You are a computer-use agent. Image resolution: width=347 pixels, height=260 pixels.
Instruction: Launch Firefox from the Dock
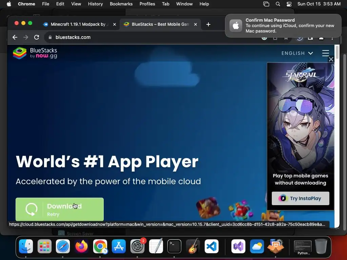pos(81,246)
